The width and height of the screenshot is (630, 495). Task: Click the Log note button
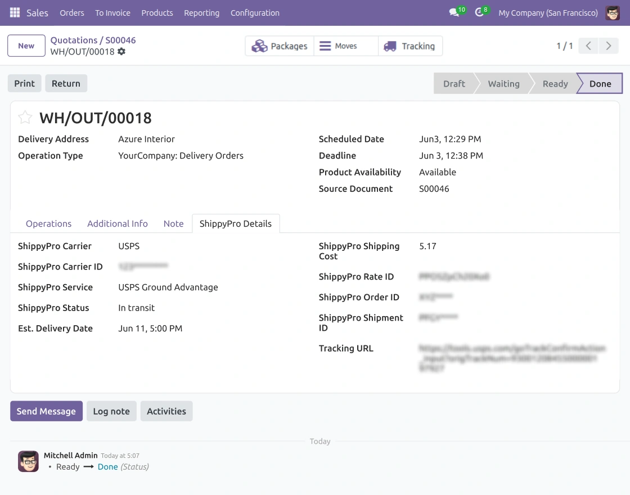[111, 411]
